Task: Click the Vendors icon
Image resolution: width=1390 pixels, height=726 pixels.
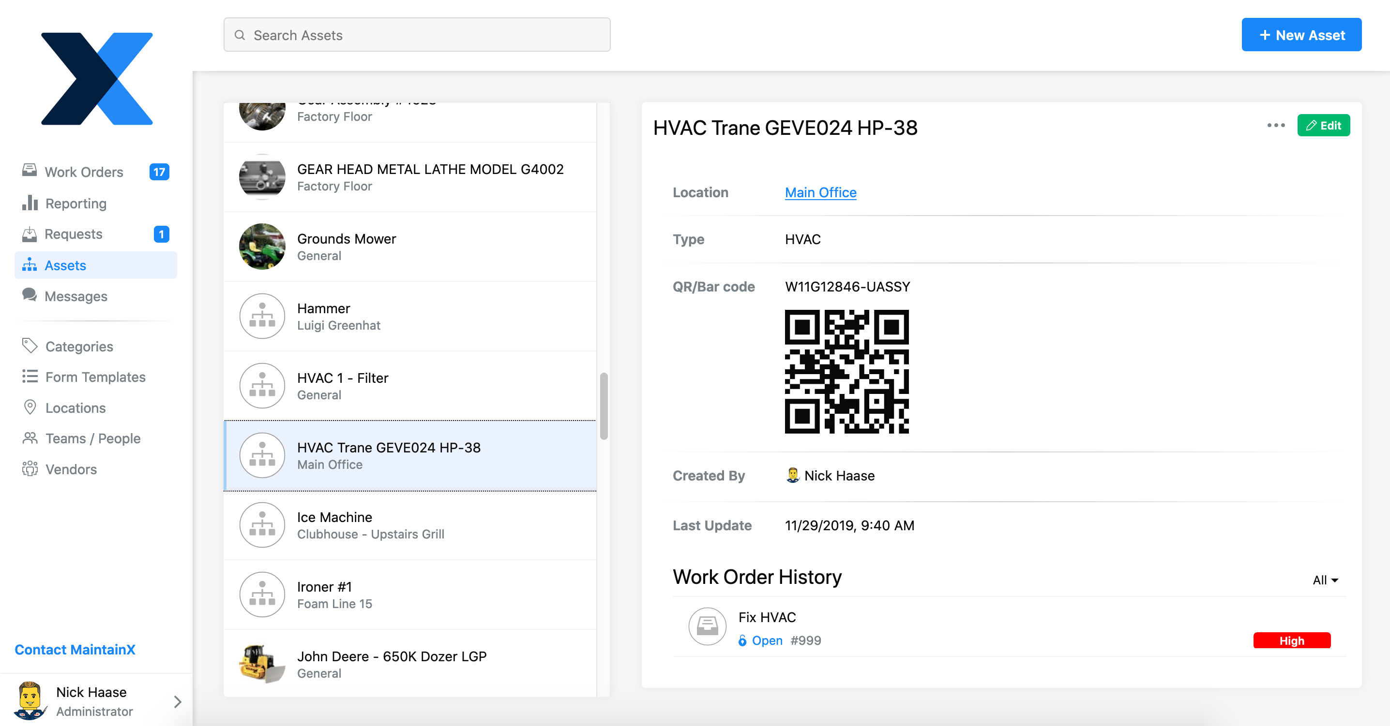Action: [30, 468]
